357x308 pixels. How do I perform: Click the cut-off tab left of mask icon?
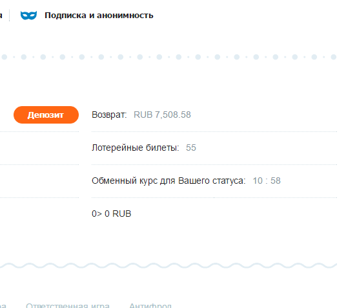[1, 16]
